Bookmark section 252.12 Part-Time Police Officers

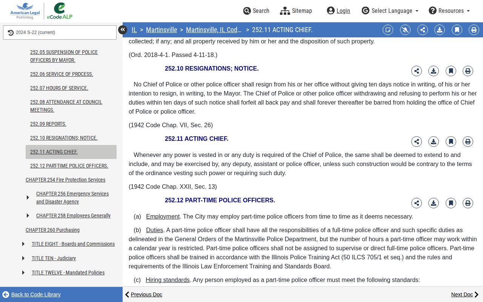coord(451,203)
